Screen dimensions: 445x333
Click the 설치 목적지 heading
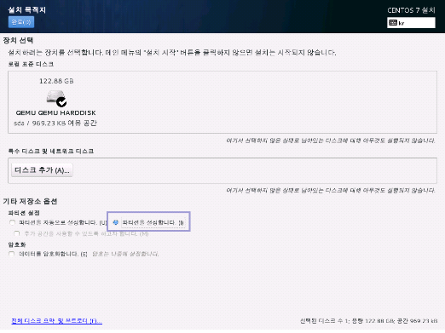point(27,10)
